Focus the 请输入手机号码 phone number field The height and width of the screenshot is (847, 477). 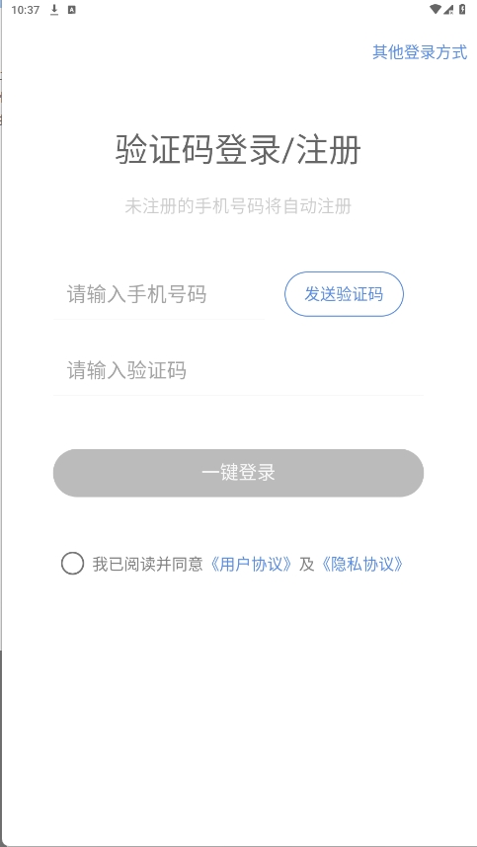click(x=159, y=295)
